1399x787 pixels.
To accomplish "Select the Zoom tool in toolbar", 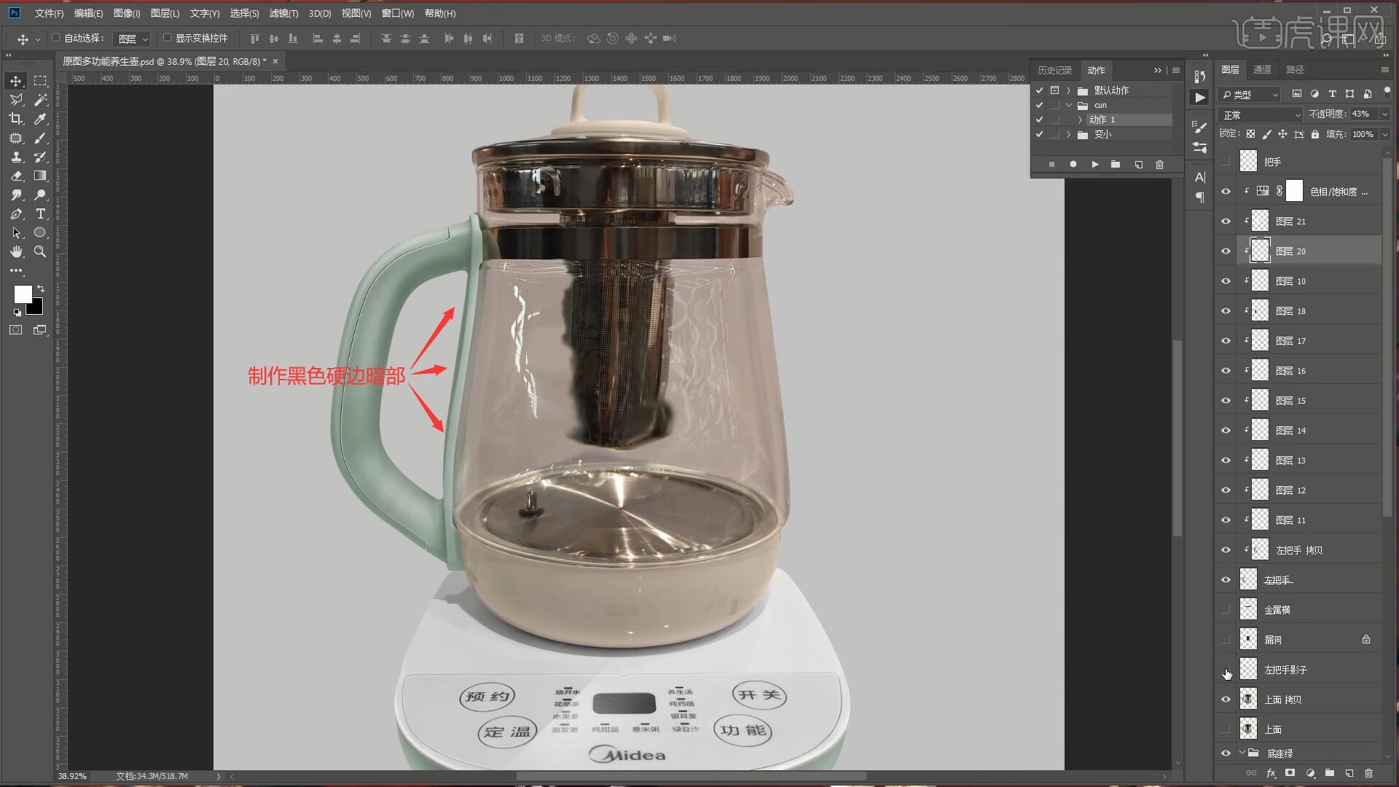I will 40,251.
